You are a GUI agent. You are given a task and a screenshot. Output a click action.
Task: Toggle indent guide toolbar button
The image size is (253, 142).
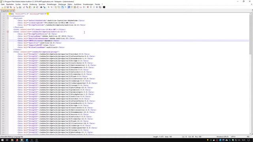point(69,7)
